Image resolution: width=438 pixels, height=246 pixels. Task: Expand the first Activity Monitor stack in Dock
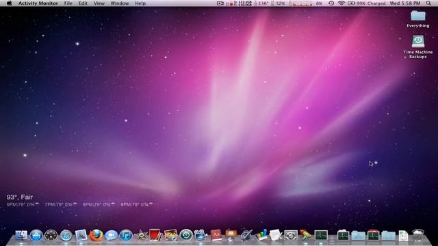pos(343,236)
